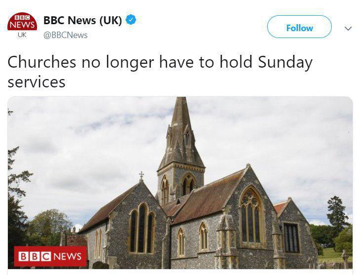
Task: Click the gravestone cross at photo corner
Action: (345, 259)
